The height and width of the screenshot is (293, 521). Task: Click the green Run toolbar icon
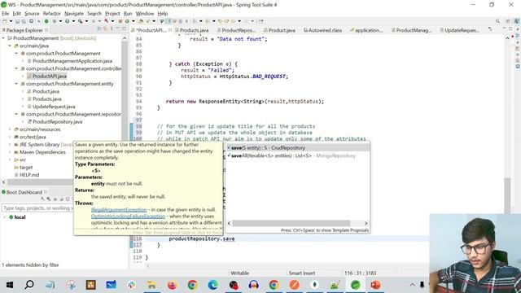(x=67, y=21)
